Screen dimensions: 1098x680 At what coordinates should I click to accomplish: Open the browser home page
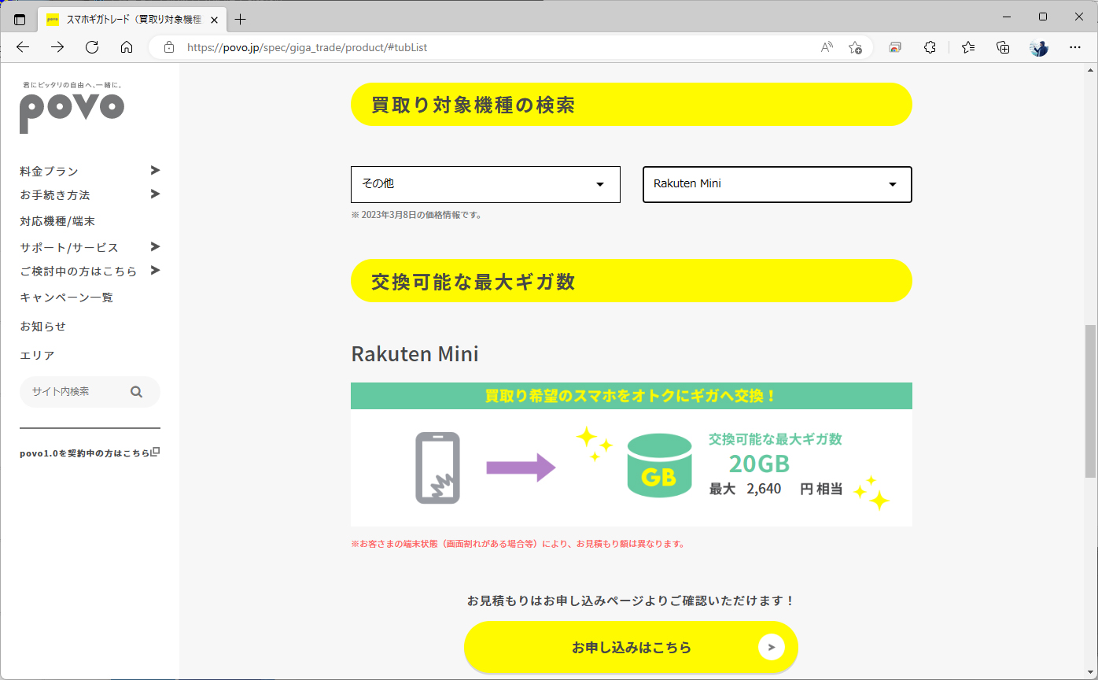127,47
